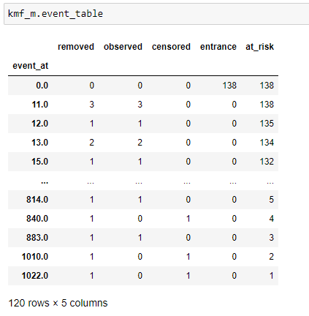Click at_risk value 4 in row 840.0
This screenshot has height=316, width=309.
pos(271,219)
